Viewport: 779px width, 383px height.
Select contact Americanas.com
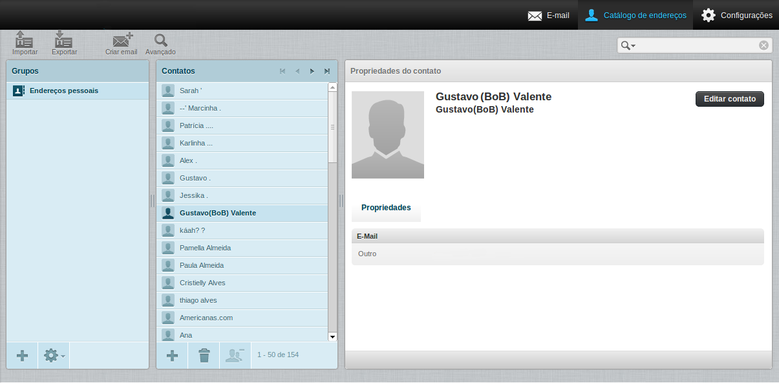(x=242, y=318)
